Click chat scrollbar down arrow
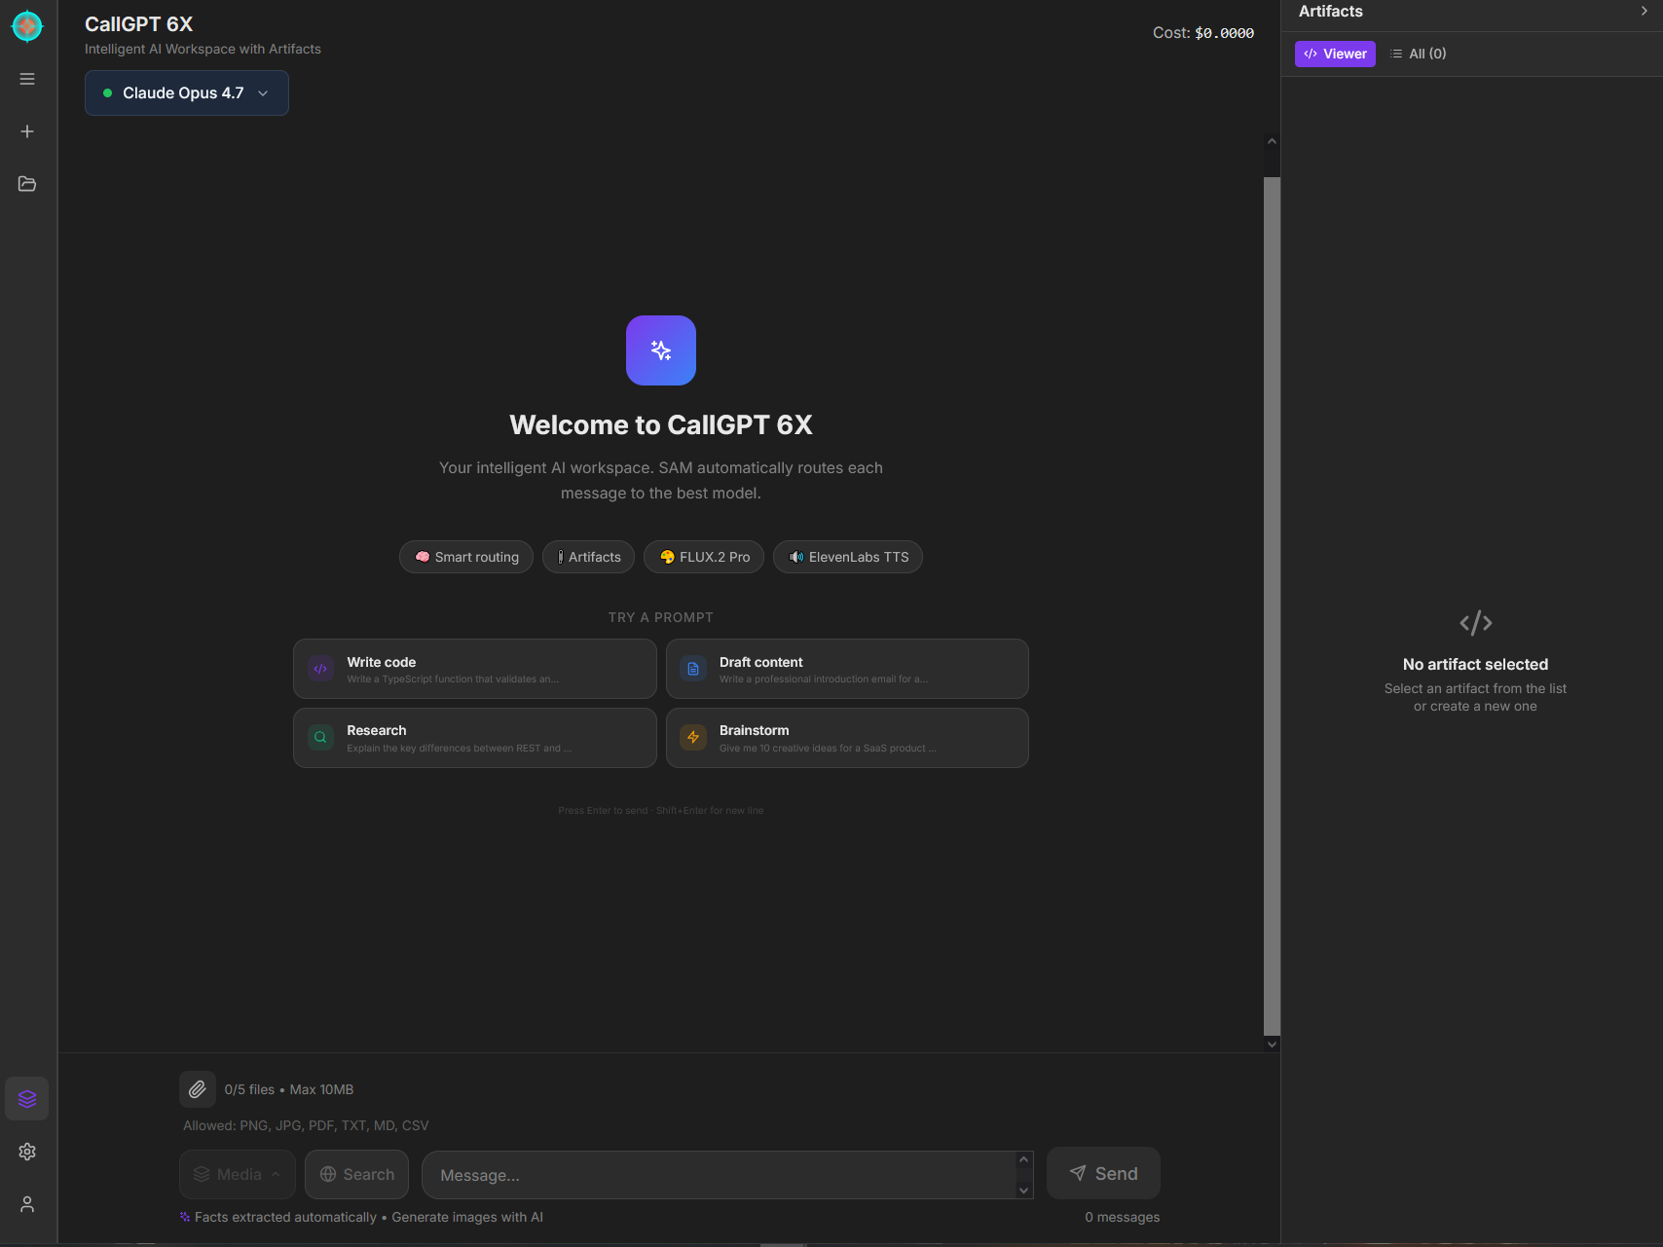Image resolution: width=1663 pixels, height=1247 pixels. (x=1272, y=1045)
